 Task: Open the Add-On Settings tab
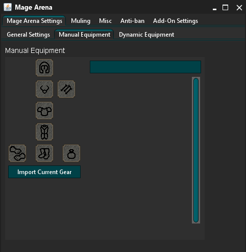[176, 21]
